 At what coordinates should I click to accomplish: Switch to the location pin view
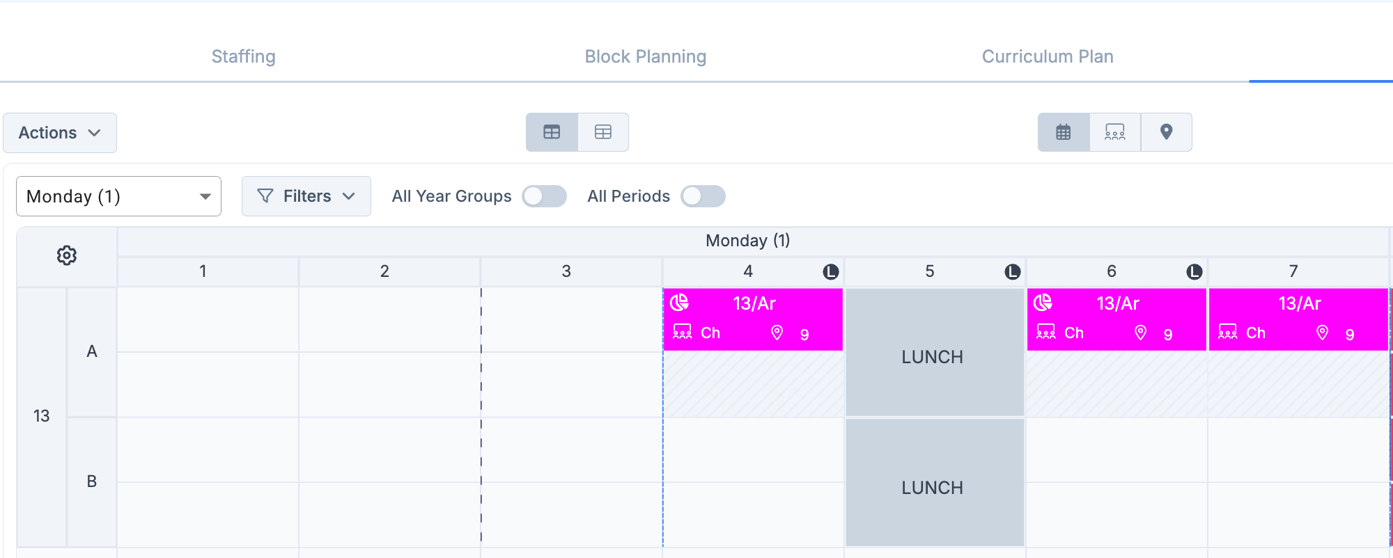click(x=1166, y=132)
